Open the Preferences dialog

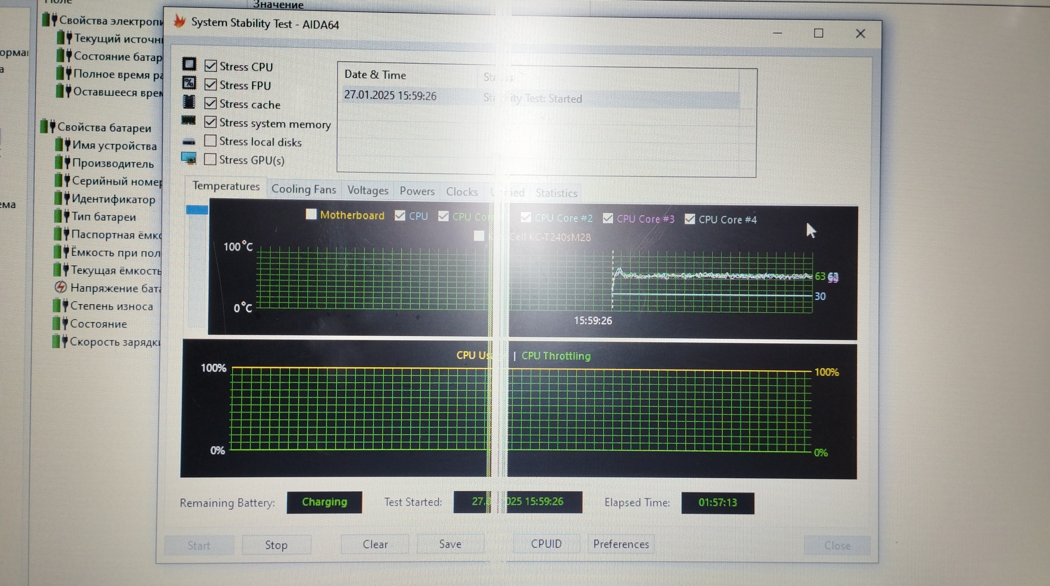click(621, 544)
